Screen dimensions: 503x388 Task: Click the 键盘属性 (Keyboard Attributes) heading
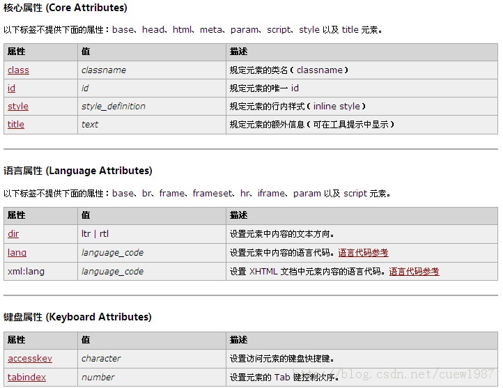[77, 317]
